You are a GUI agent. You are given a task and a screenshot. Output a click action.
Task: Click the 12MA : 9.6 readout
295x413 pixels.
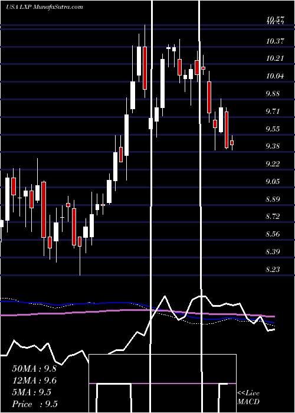[34, 381]
